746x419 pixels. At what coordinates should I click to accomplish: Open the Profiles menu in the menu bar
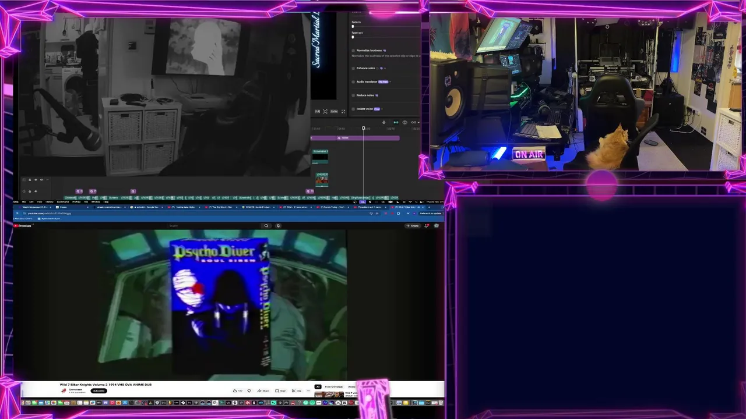76,202
